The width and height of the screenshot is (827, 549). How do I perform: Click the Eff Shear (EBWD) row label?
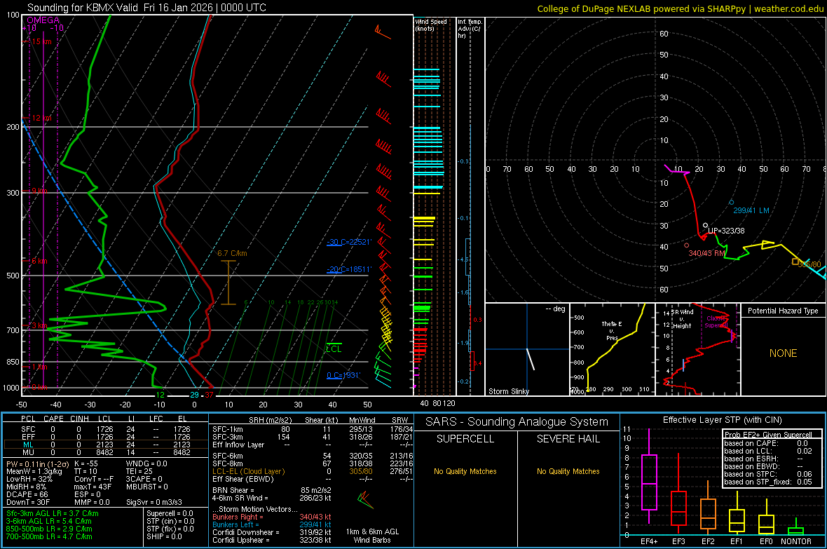click(243, 479)
